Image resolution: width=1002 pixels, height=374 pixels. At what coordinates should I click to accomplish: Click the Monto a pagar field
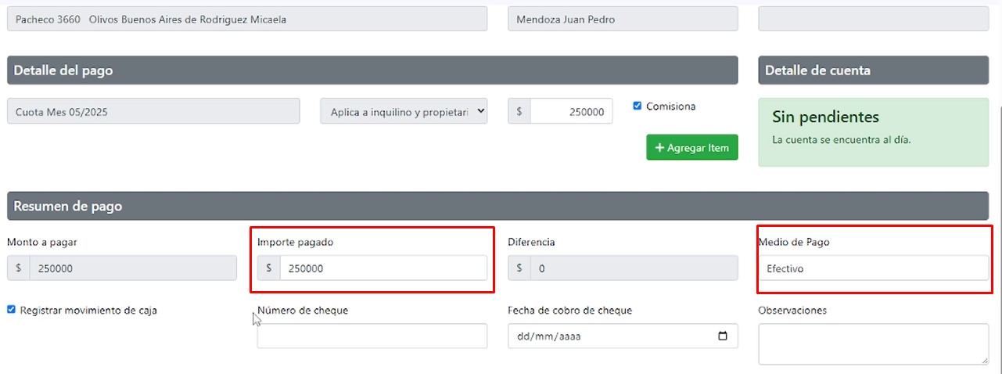pos(133,268)
